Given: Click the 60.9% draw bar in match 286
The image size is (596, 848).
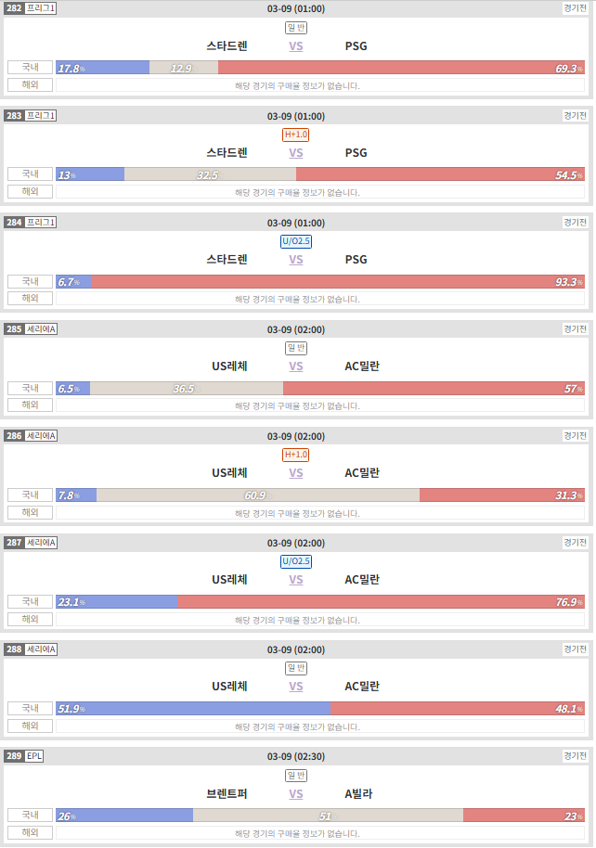Looking at the screenshot, I should coord(258,495).
